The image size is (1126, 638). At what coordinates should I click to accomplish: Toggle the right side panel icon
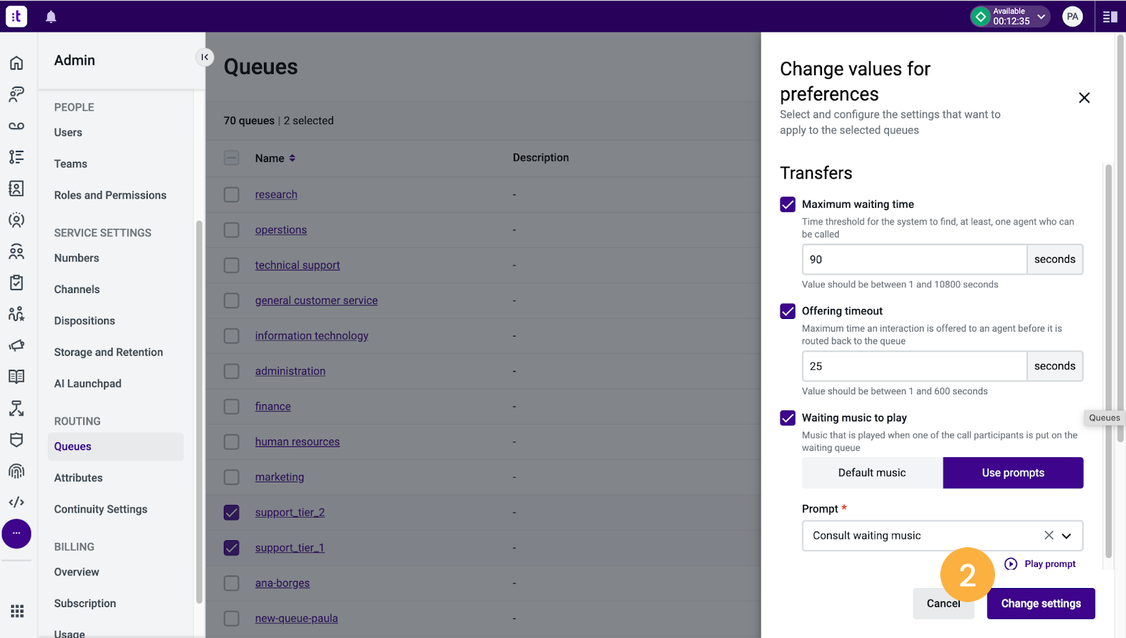(1110, 16)
